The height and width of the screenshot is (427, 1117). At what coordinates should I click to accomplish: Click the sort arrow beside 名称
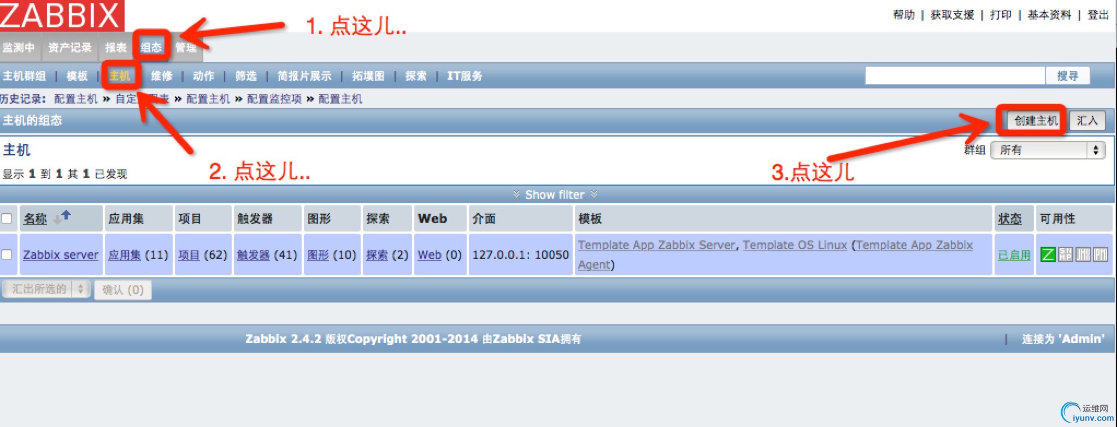(x=62, y=217)
